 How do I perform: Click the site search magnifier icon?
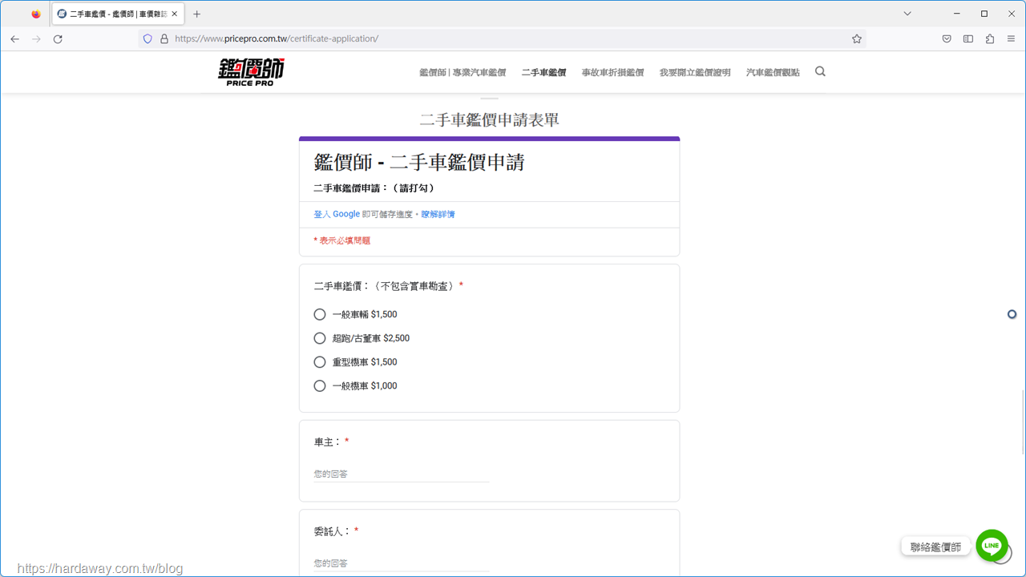click(x=820, y=71)
